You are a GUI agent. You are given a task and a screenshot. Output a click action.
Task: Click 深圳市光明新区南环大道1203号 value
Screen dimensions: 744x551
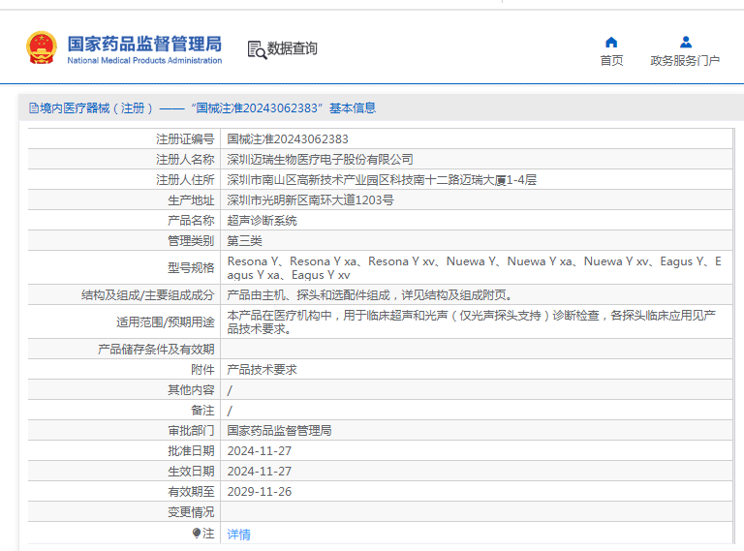(x=310, y=200)
